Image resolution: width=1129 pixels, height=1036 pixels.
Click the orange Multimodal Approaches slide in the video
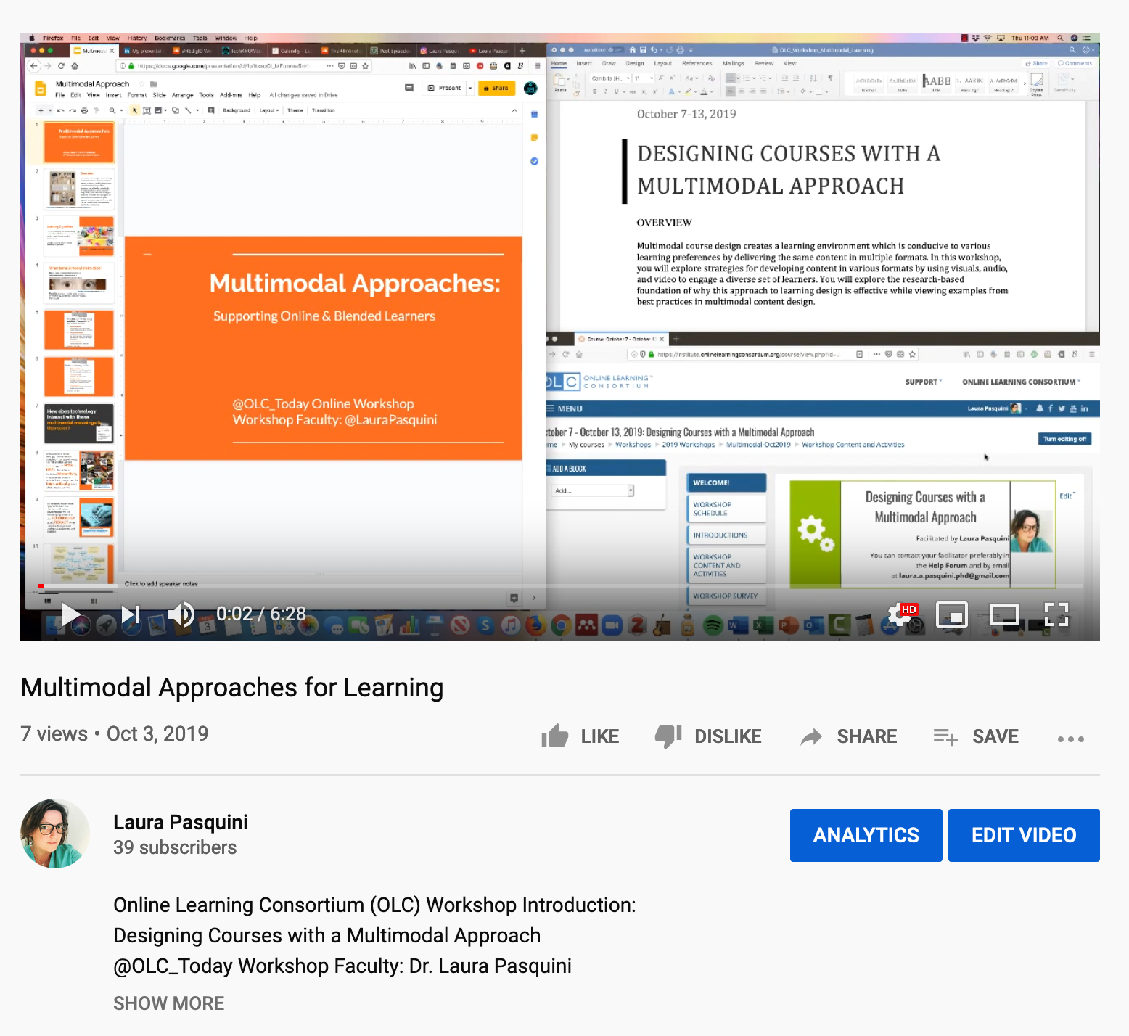(x=324, y=348)
